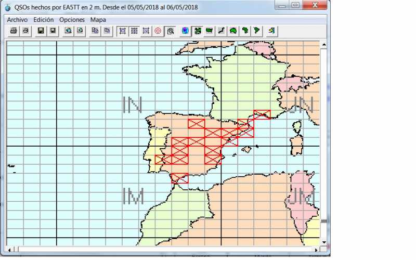416x260 pixels.
Task: Toggle the locator grid lines icon
Action: point(134,31)
